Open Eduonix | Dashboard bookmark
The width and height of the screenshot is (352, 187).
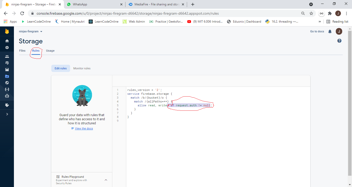click(244, 22)
